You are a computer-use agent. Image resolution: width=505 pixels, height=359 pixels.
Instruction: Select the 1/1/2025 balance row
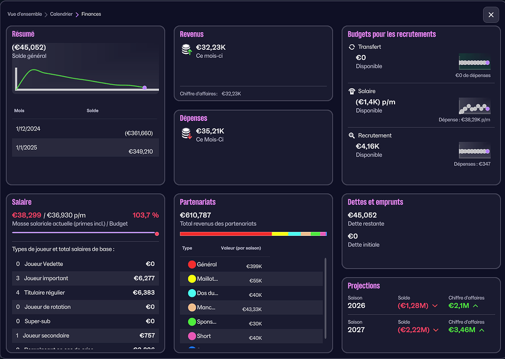pyautogui.click(x=85, y=148)
